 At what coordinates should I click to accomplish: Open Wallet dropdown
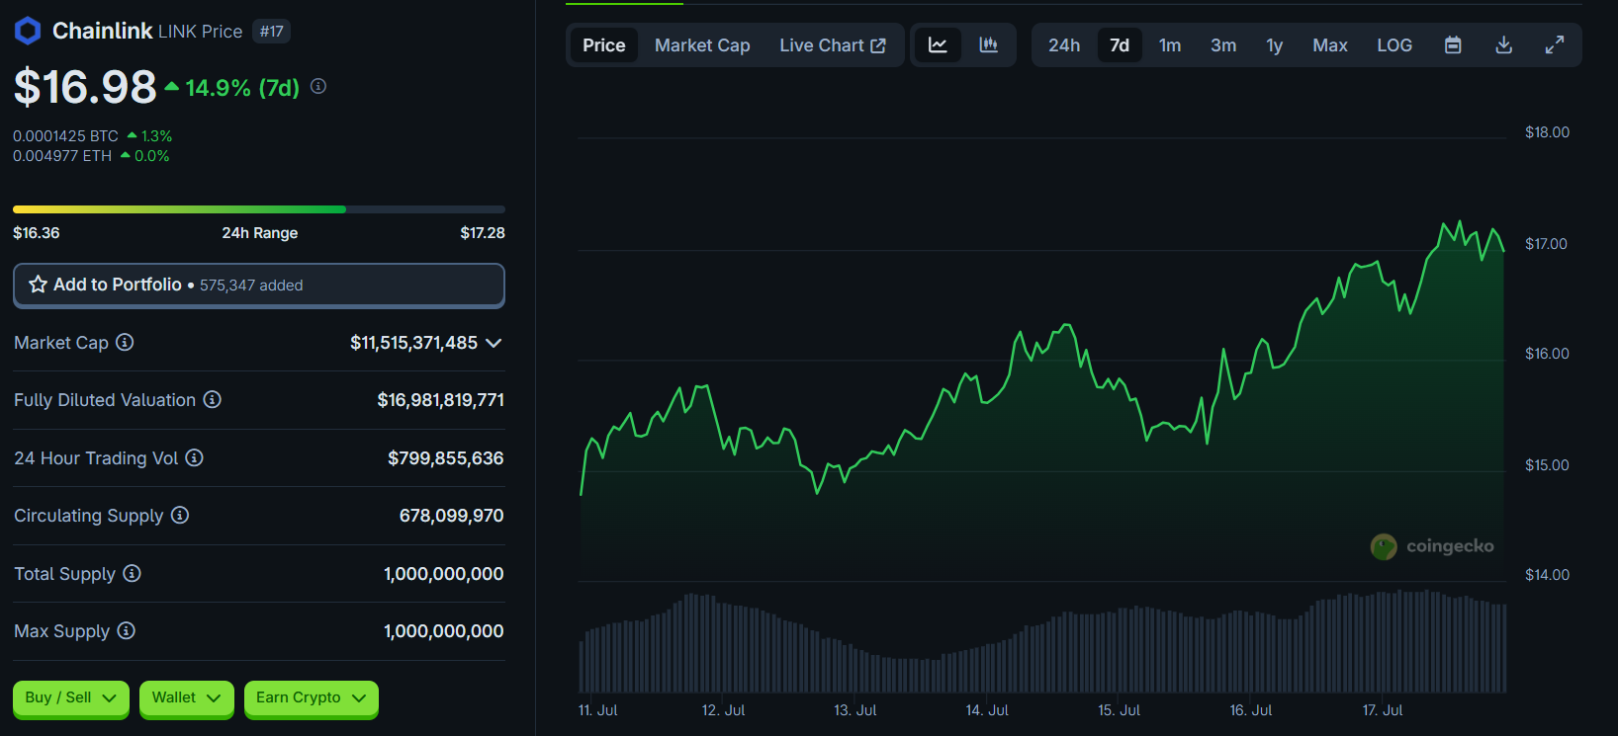pyautogui.click(x=187, y=698)
